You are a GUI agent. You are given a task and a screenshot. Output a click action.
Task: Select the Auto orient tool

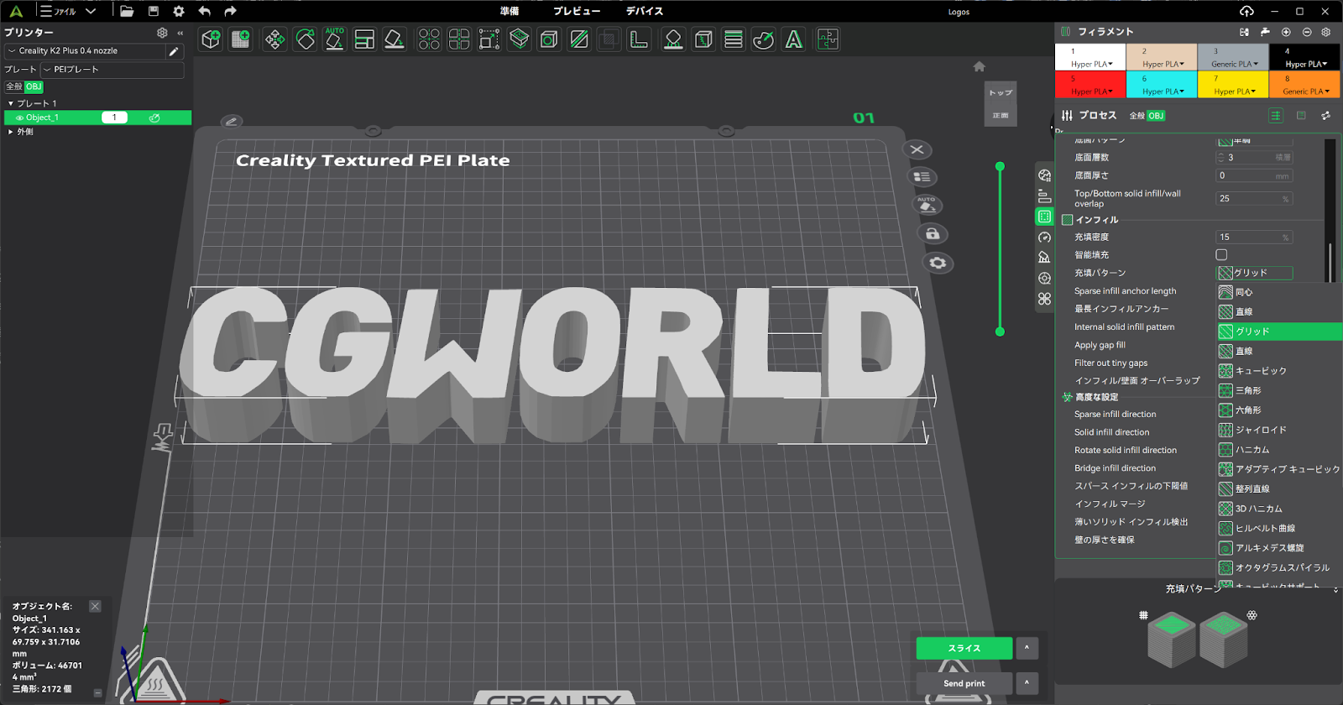(x=334, y=39)
